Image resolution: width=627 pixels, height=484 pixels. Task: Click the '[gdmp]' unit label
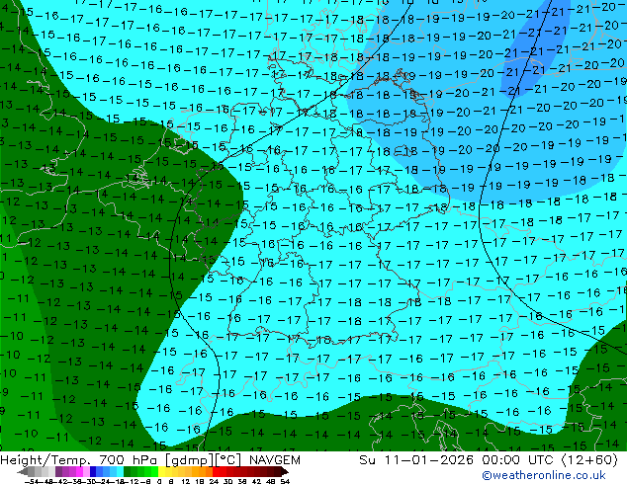point(190,460)
